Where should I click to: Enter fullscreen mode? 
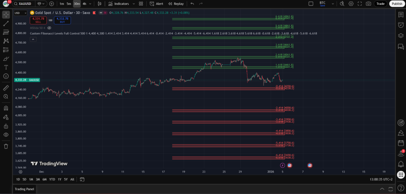tap(360, 4)
